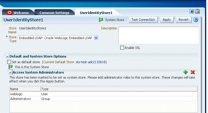This screenshot has height=113, width=208.
Task: Click the green System Store flag icon in header
Action: coord(101,20)
